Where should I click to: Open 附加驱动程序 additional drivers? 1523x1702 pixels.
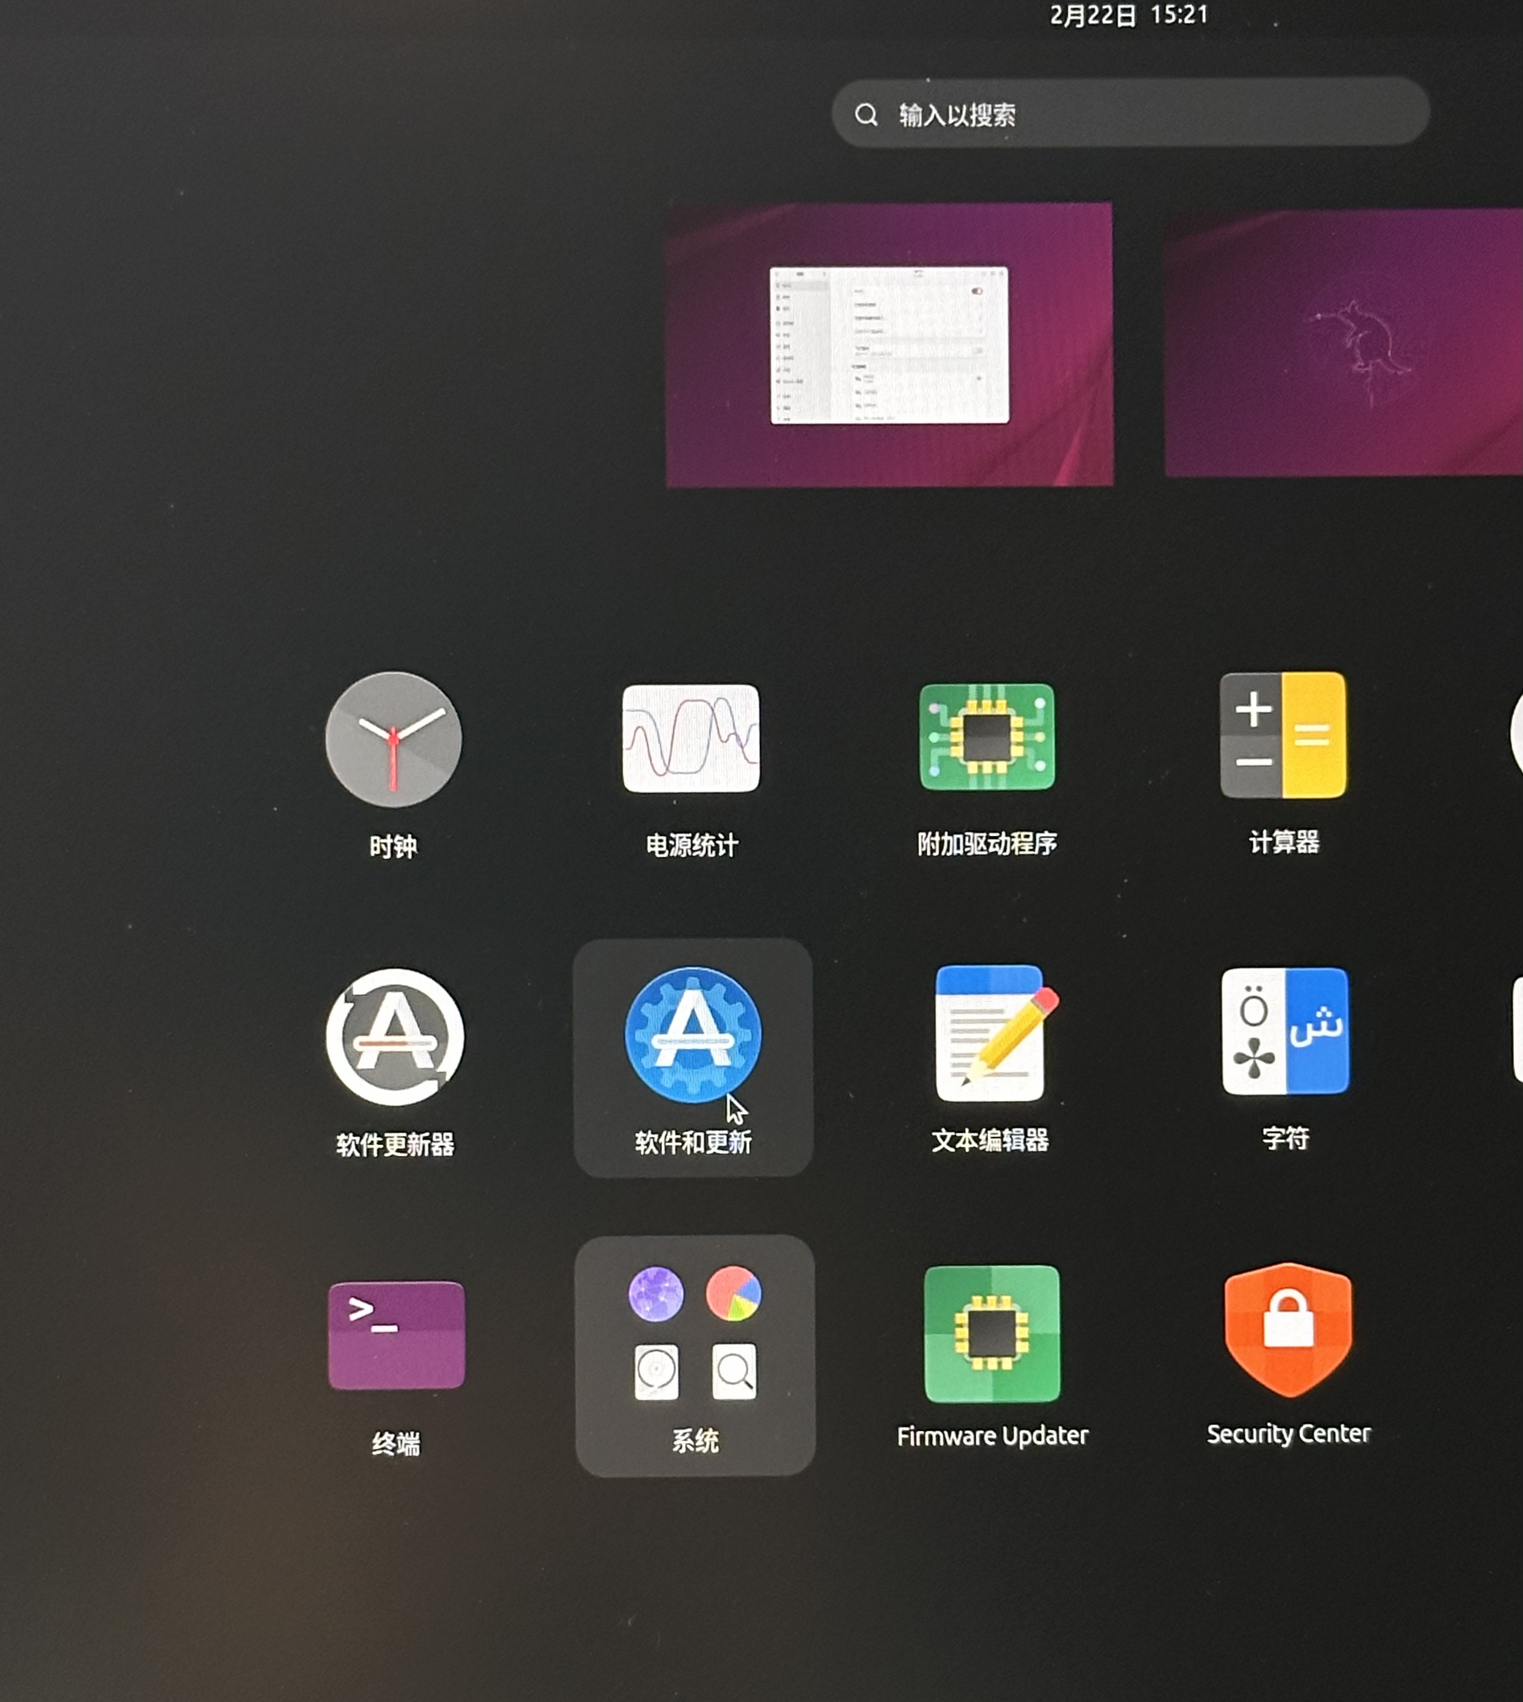coord(987,737)
